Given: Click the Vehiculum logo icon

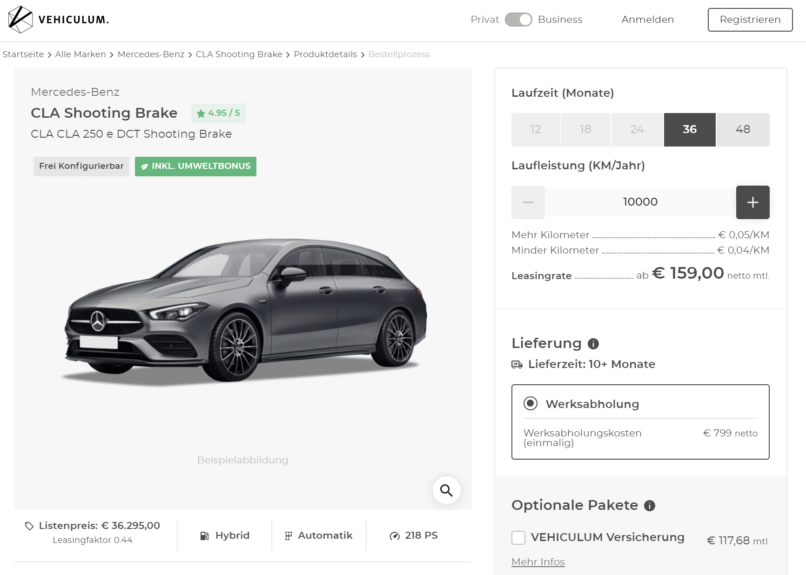Looking at the screenshot, I should pyautogui.click(x=20, y=20).
